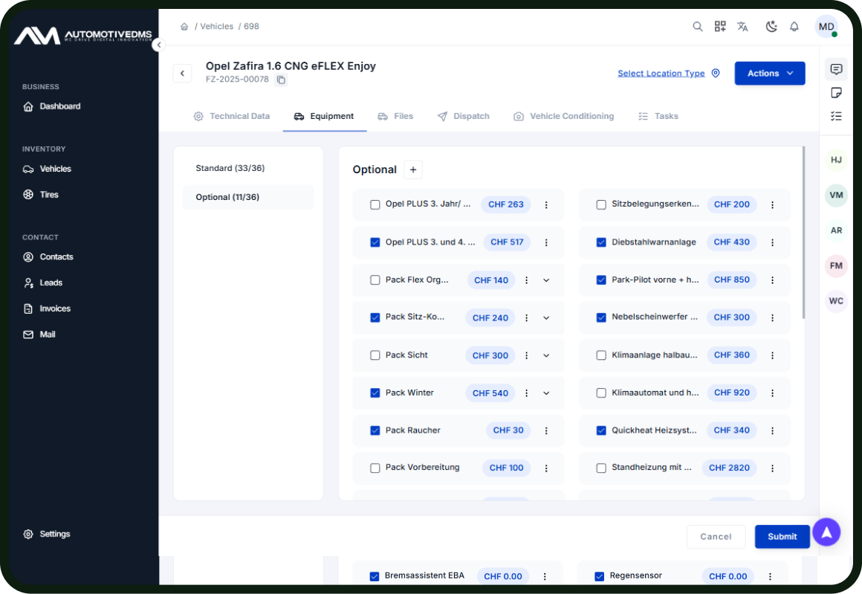
Task: Click the CHF 2820 price badge
Action: [x=729, y=468]
